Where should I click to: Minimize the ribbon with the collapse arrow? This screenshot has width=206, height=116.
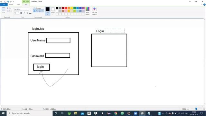tap(202, 5)
